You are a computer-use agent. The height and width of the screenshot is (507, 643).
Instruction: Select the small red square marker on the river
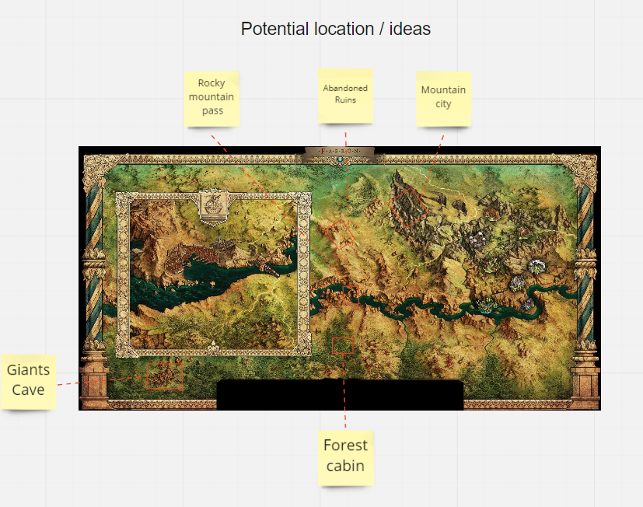[x=350, y=292]
